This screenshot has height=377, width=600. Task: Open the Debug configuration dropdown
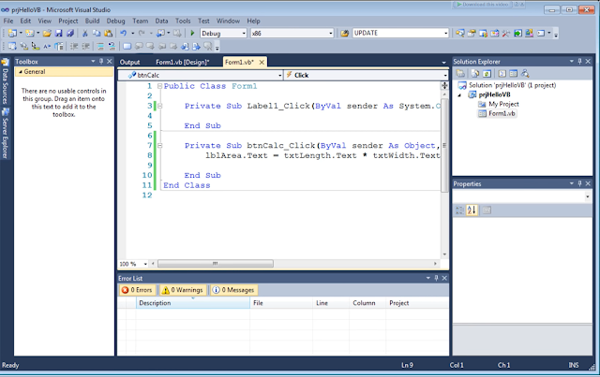tap(244, 34)
